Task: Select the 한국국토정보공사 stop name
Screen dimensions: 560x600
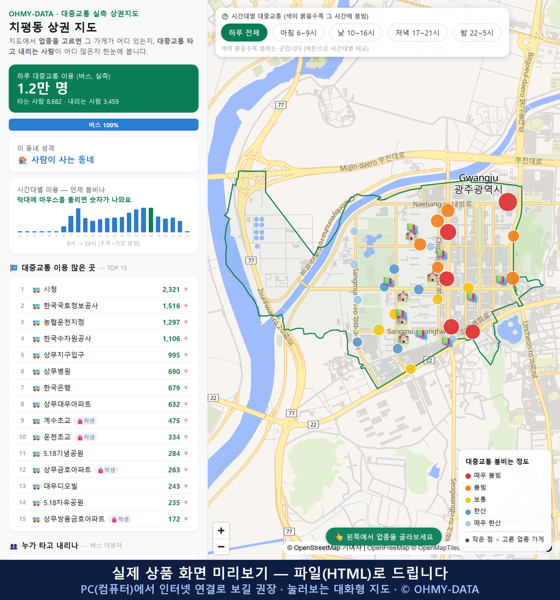Action: (71, 306)
